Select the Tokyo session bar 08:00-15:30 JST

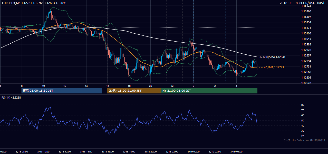(62, 91)
